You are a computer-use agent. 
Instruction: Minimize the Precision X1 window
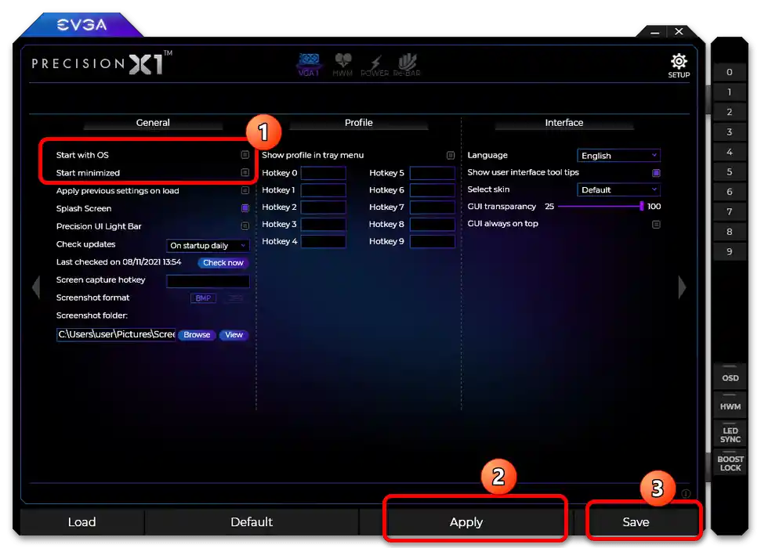tap(654, 33)
